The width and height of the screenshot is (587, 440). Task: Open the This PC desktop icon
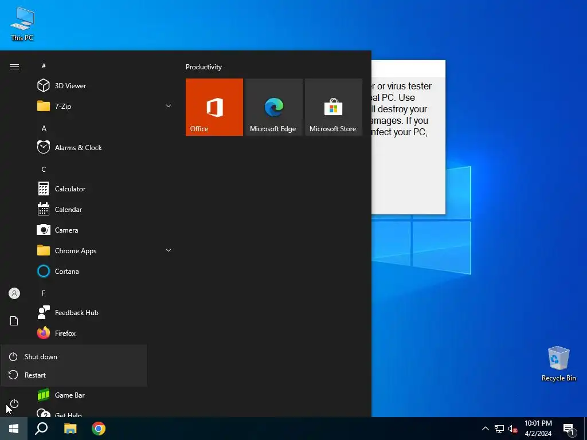coord(22,24)
